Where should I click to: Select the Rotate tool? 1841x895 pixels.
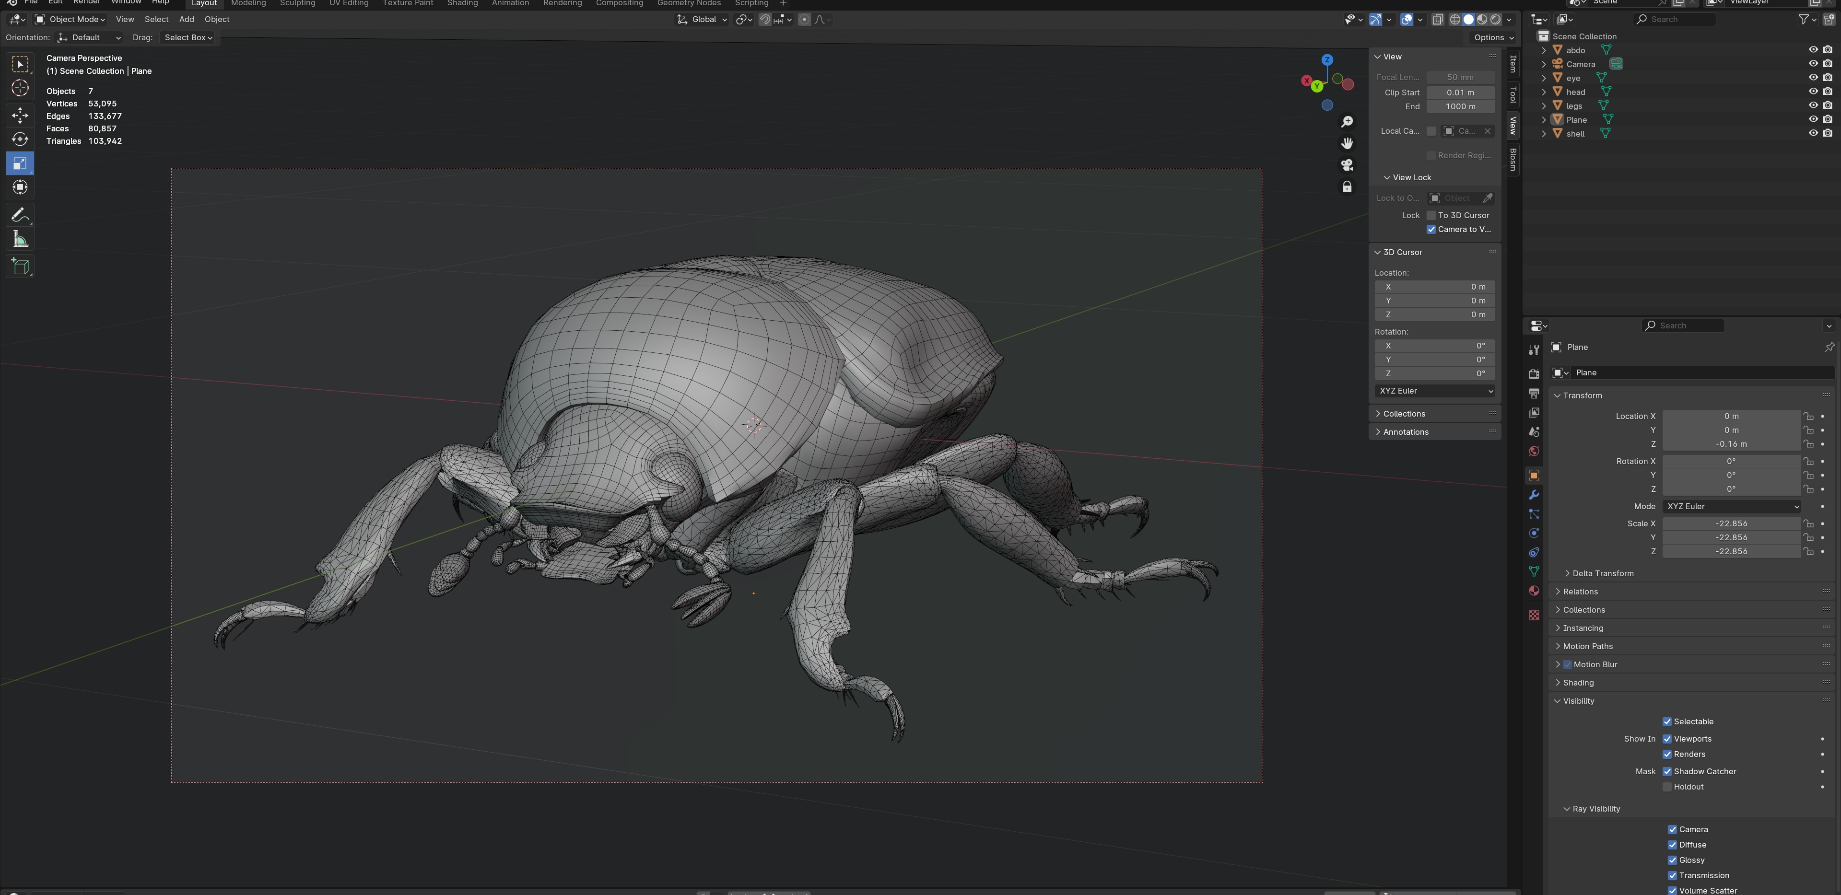point(20,139)
